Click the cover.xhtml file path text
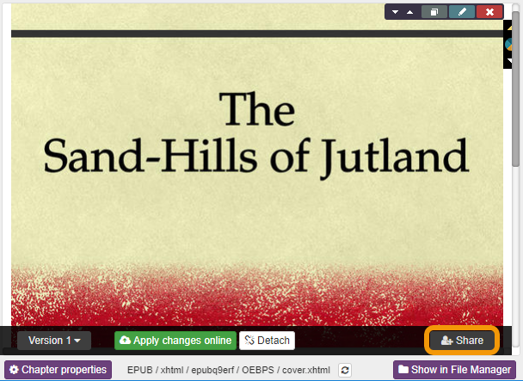The height and width of the screenshot is (381, 523). (228, 370)
